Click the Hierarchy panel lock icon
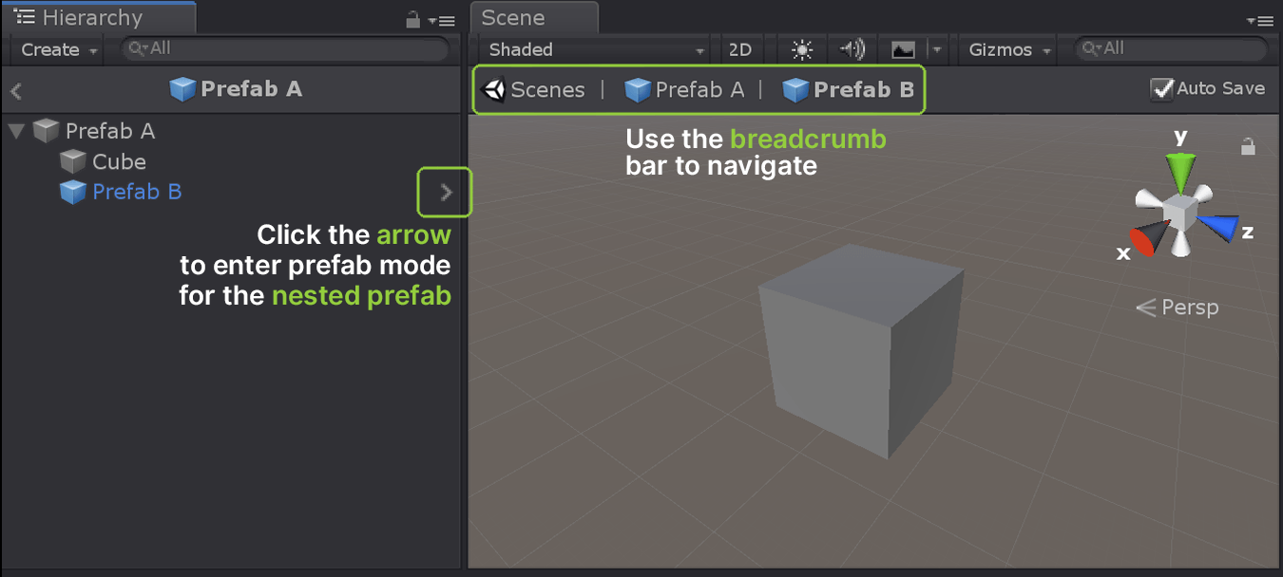1283x577 pixels. 412,19
